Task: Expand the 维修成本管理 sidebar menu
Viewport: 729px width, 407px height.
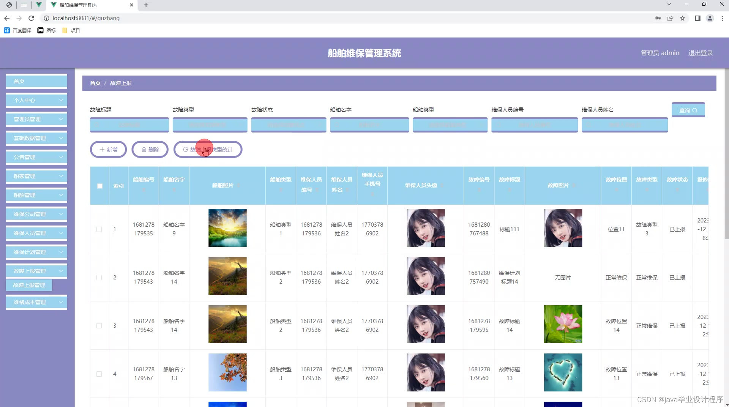Action: point(36,302)
